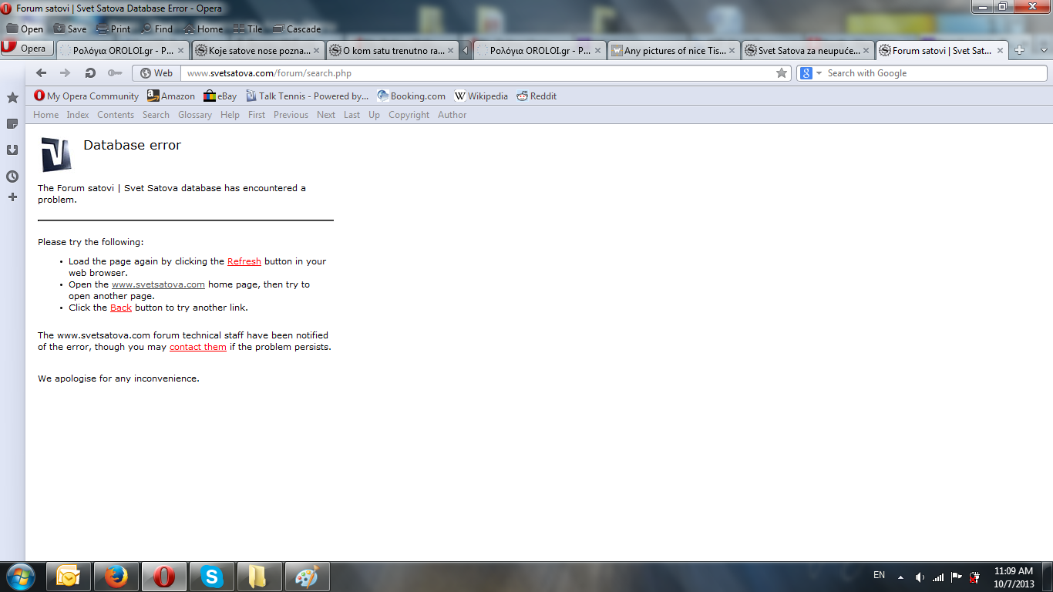Launch Firefox from the Windows taskbar
The height and width of the screenshot is (592, 1053).
(x=116, y=576)
